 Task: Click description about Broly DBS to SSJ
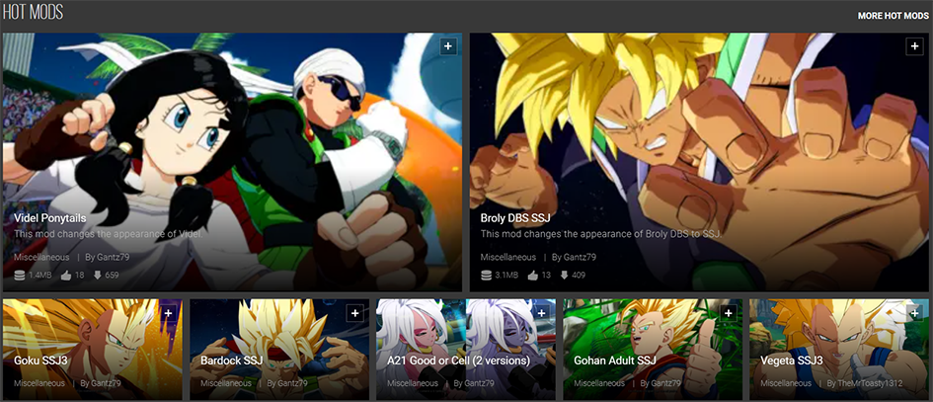point(601,235)
